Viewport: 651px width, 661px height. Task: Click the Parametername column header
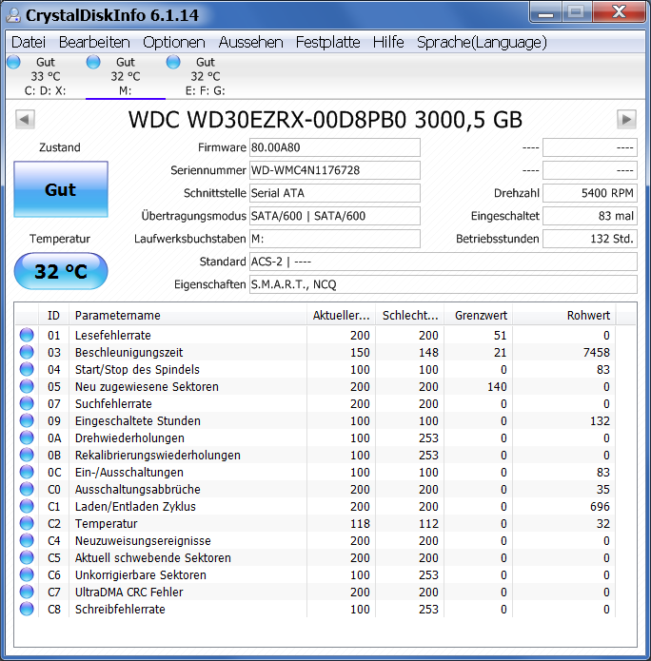[187, 316]
